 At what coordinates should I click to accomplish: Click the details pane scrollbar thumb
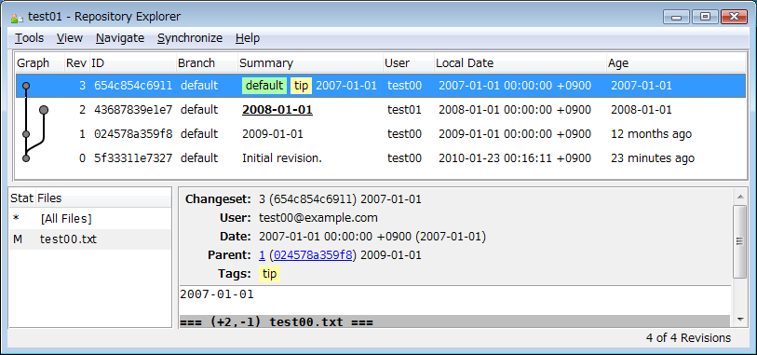click(x=739, y=241)
